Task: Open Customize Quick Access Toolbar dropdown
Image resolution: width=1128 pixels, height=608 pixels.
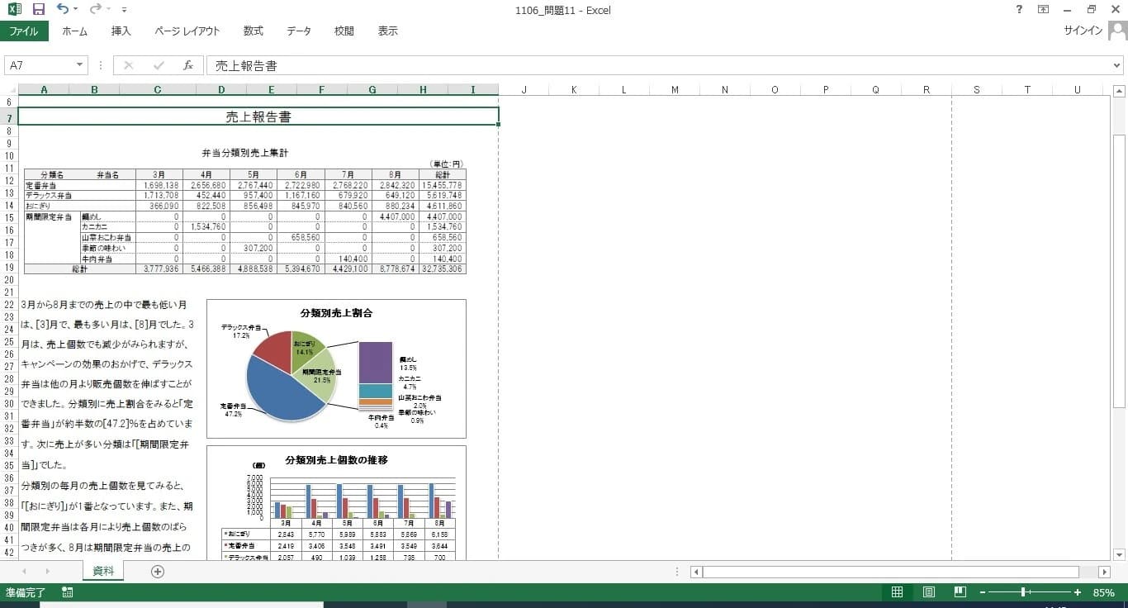Action: (124, 10)
